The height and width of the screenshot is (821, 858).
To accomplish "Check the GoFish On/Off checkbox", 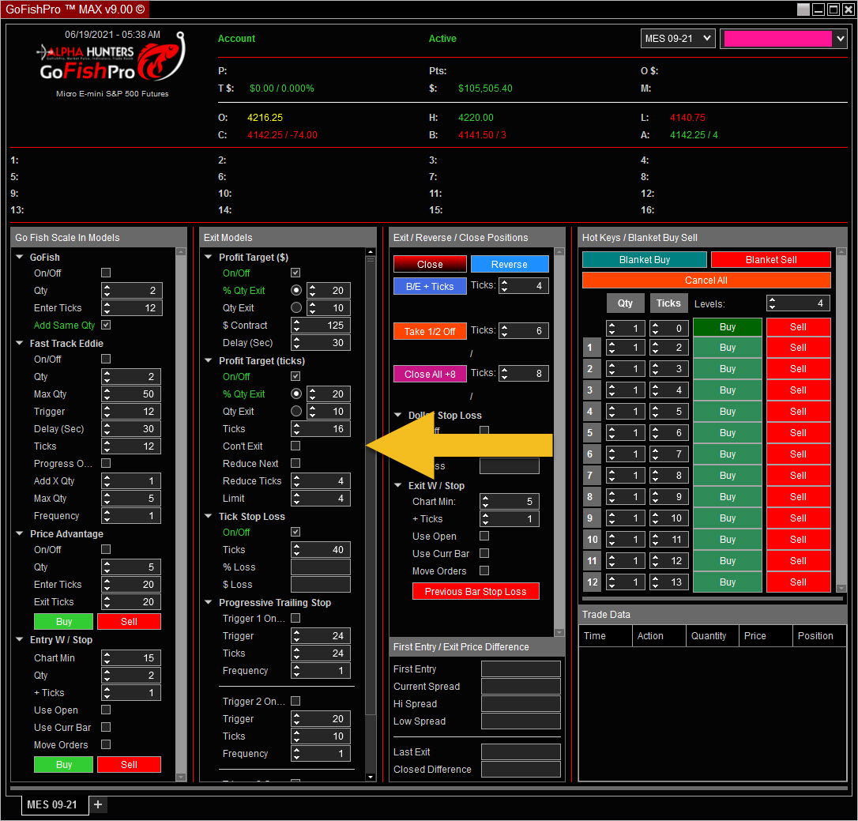I will click(x=106, y=273).
